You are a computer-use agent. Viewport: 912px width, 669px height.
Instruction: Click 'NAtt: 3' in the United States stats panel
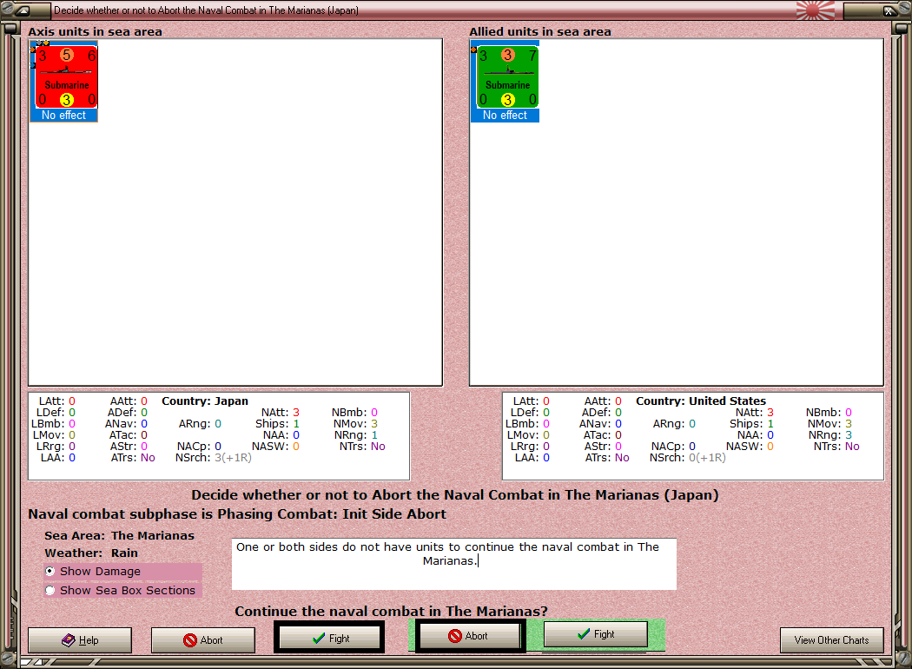(x=755, y=413)
